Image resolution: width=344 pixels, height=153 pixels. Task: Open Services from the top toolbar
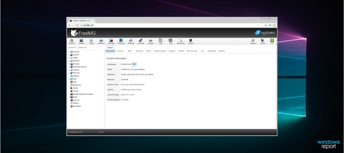point(141,41)
